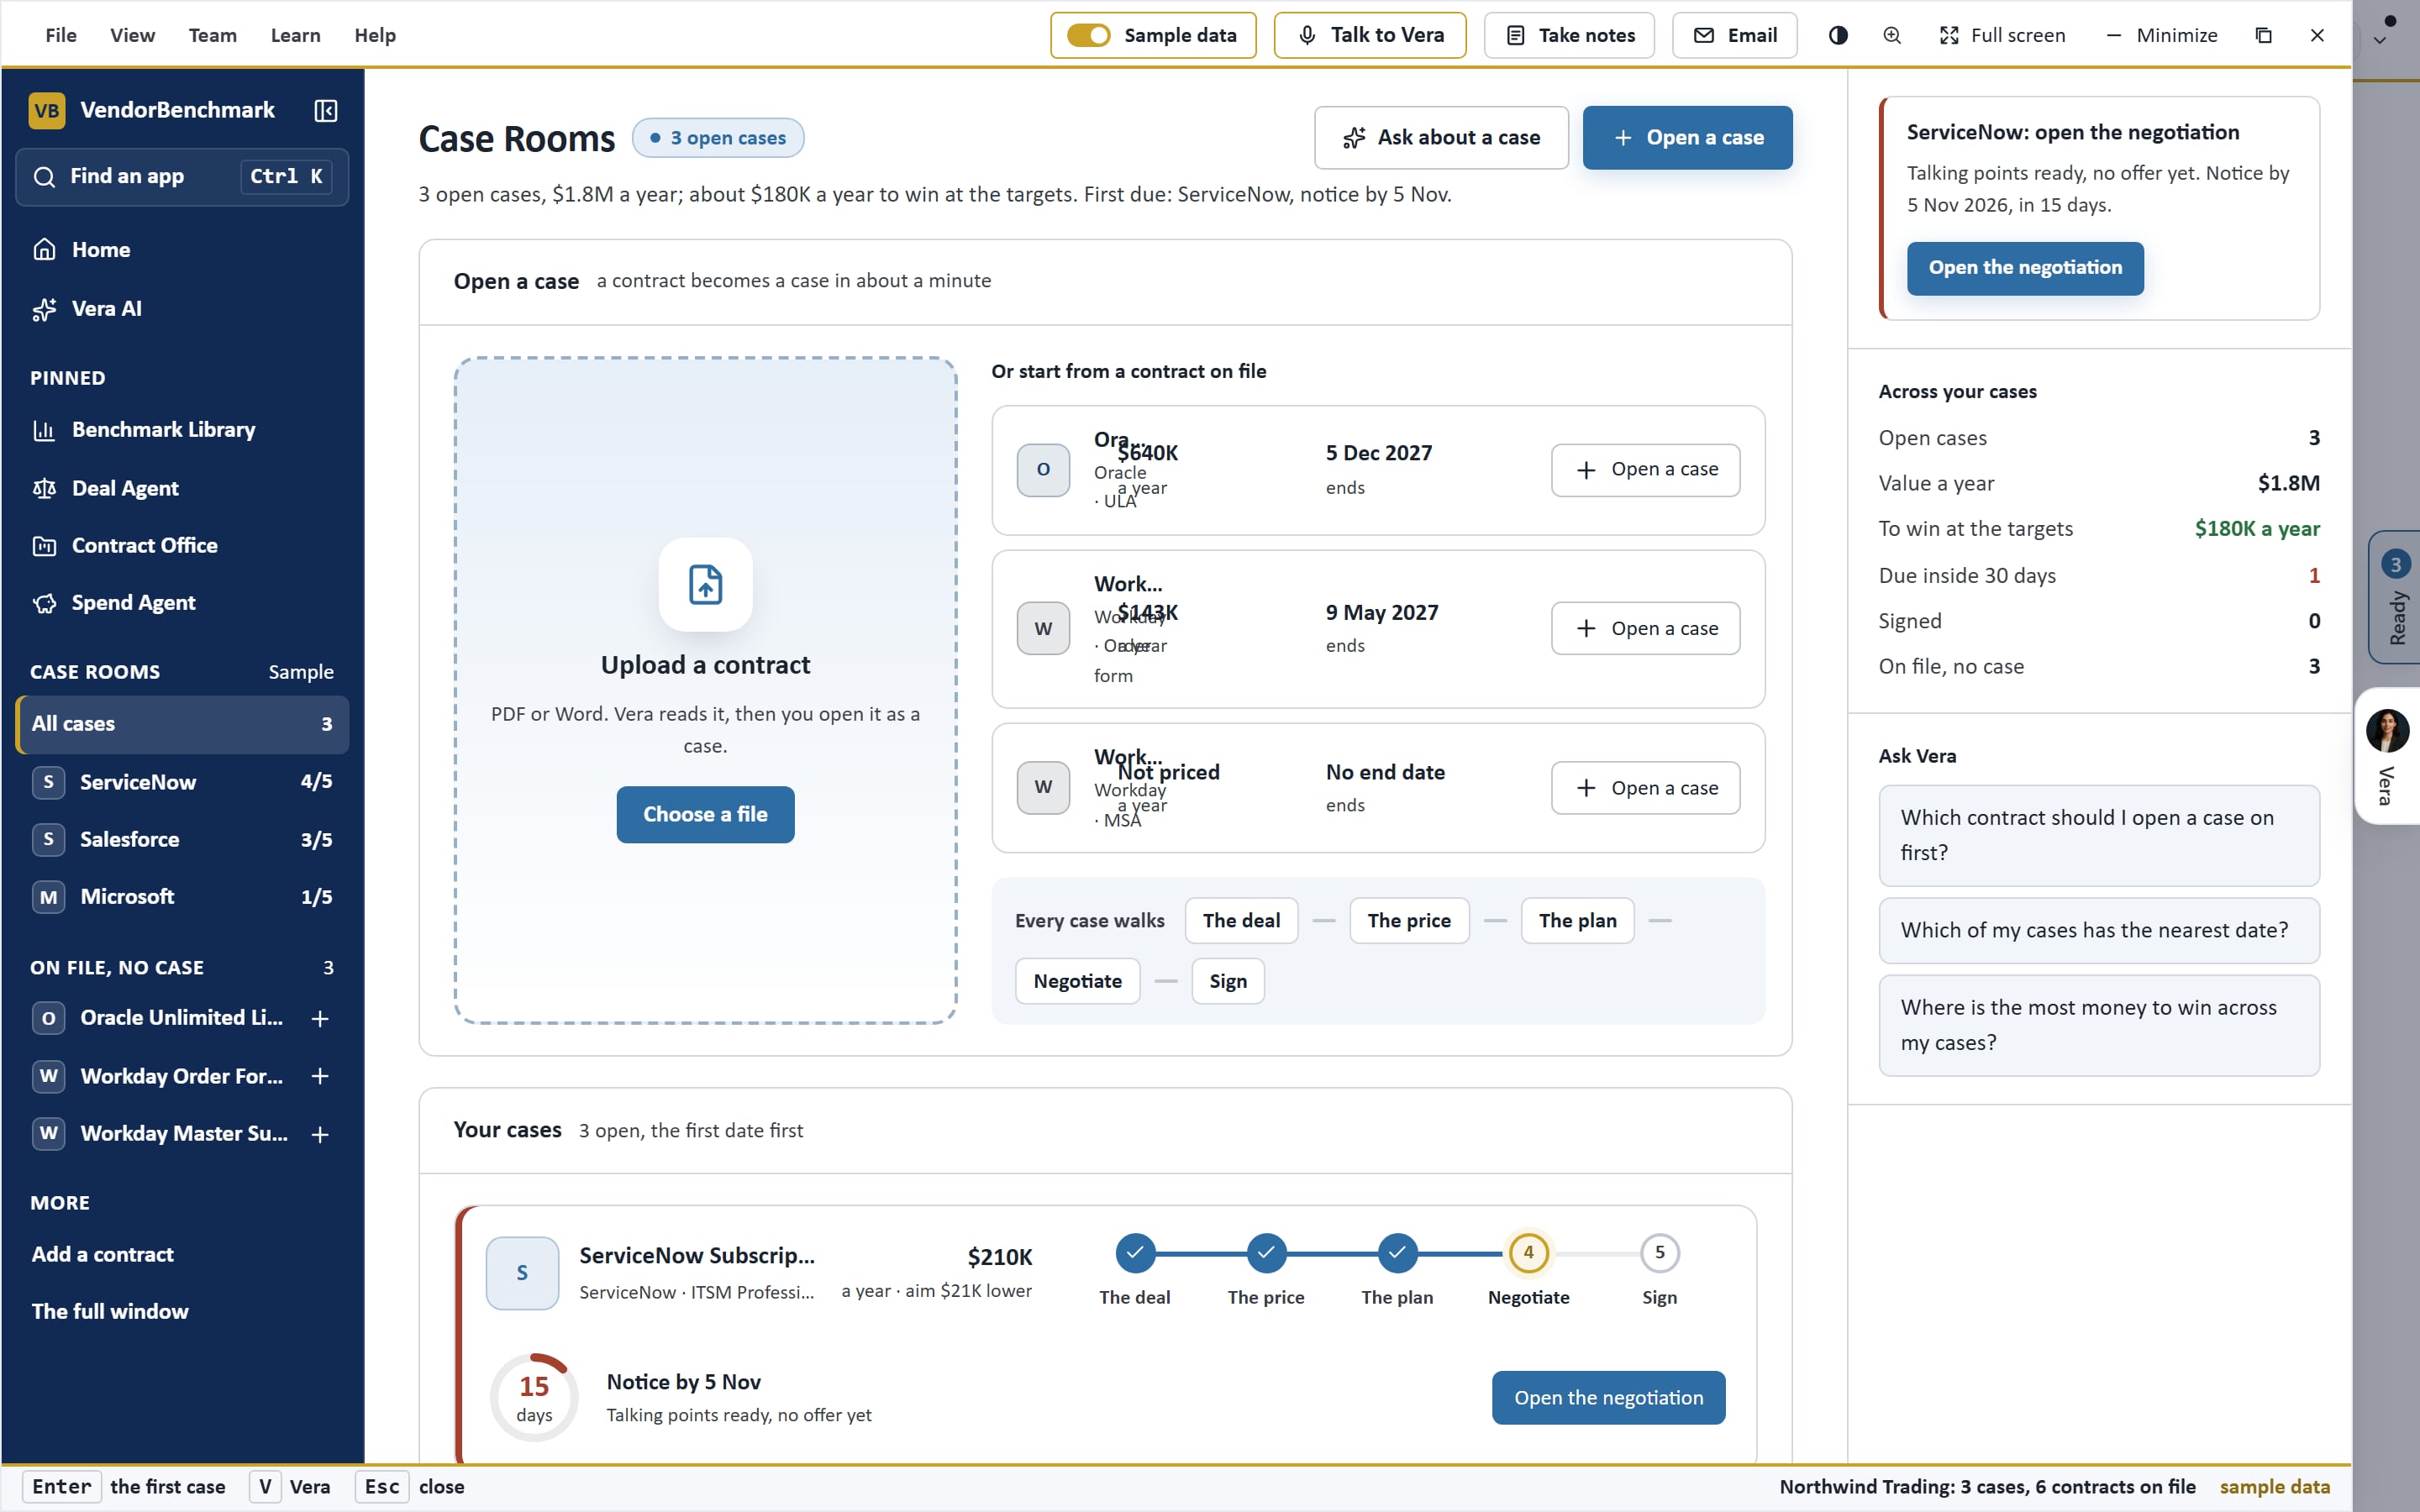Click the contrast theme icon
This screenshot has height=1512, width=2420.
pyautogui.click(x=1838, y=35)
